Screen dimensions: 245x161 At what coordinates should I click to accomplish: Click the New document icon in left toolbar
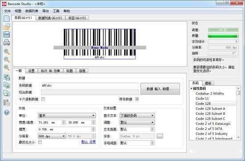[x=7, y=18]
